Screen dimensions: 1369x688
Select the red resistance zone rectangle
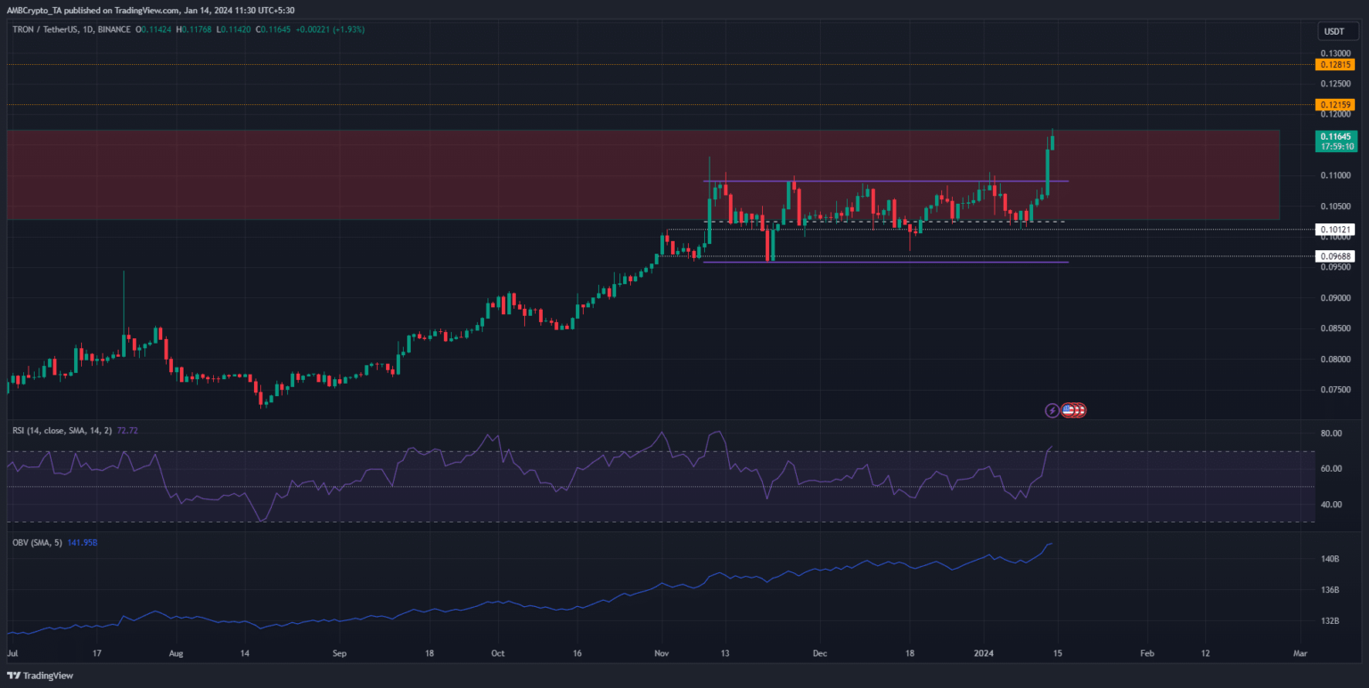(357, 174)
